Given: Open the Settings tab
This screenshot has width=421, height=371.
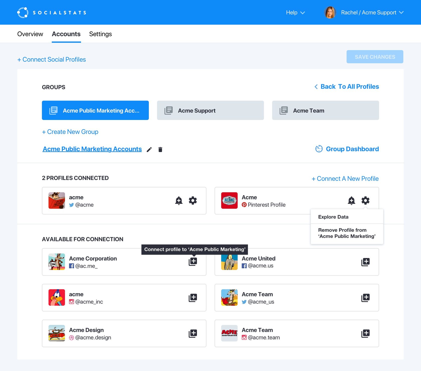Looking at the screenshot, I should pos(100,34).
